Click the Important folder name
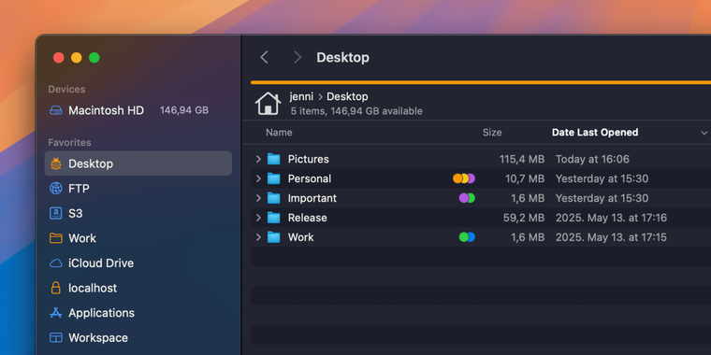This screenshot has width=711, height=355. click(312, 198)
